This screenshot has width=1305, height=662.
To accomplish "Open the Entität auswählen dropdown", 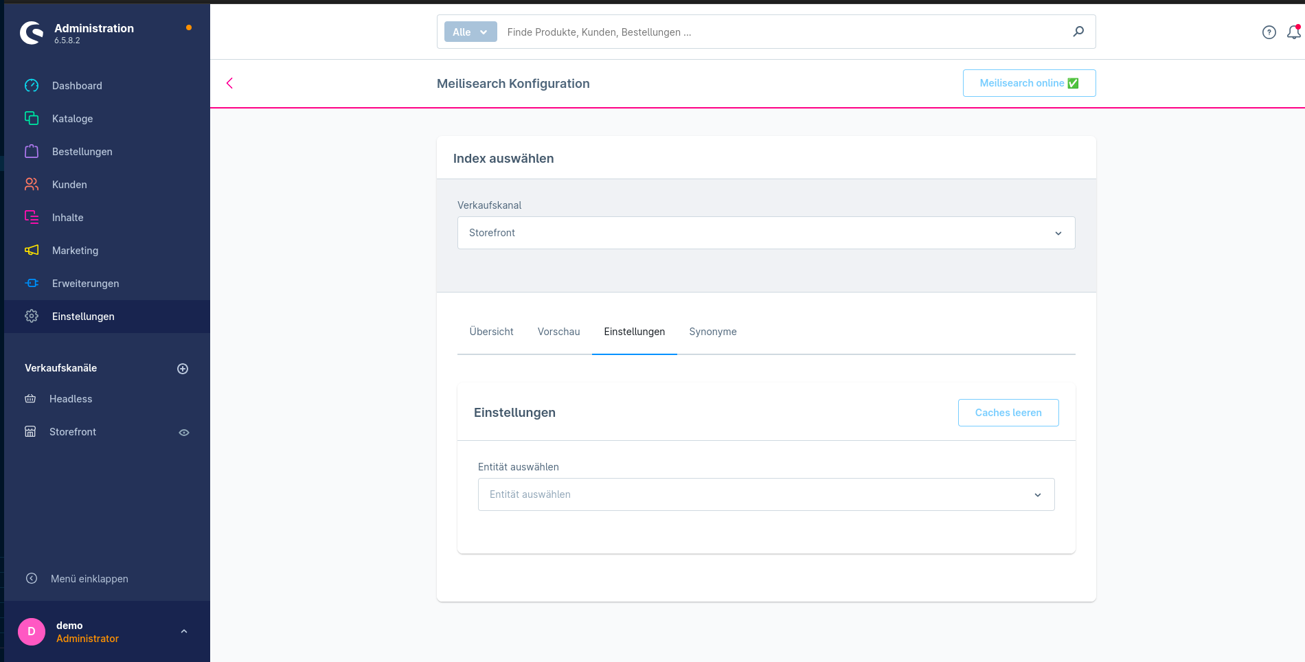I will coord(767,494).
